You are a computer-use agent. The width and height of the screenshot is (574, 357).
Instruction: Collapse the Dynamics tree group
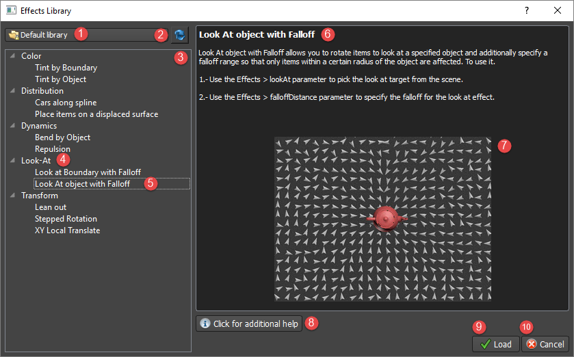tap(12, 126)
